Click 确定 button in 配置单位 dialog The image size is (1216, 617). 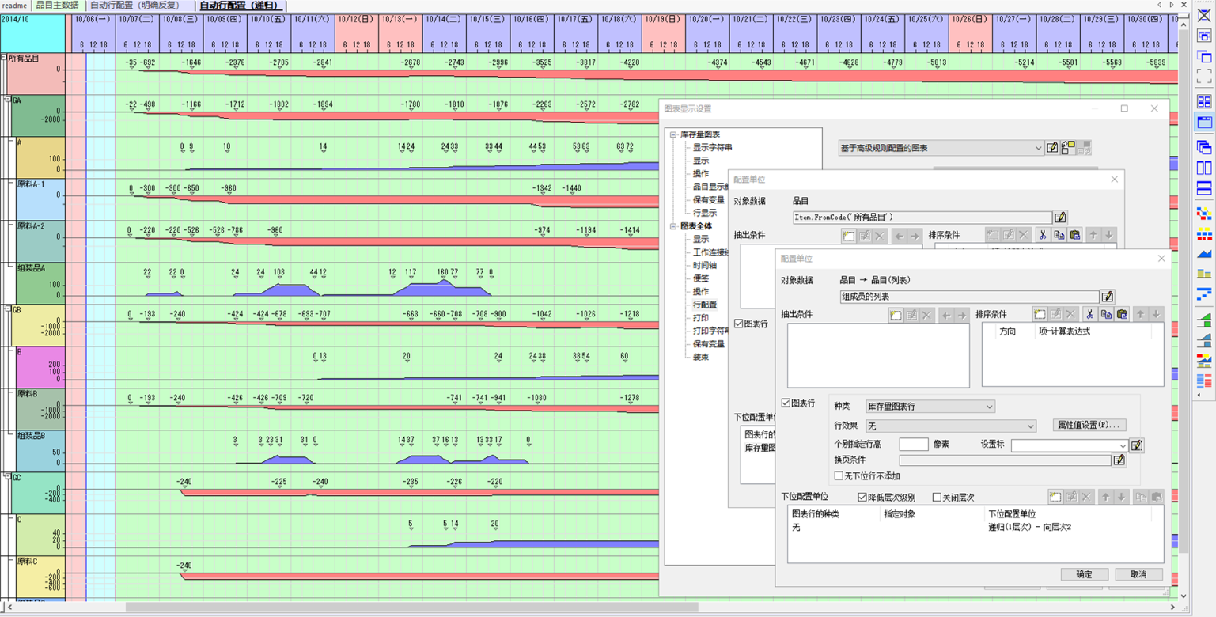click(x=1084, y=574)
